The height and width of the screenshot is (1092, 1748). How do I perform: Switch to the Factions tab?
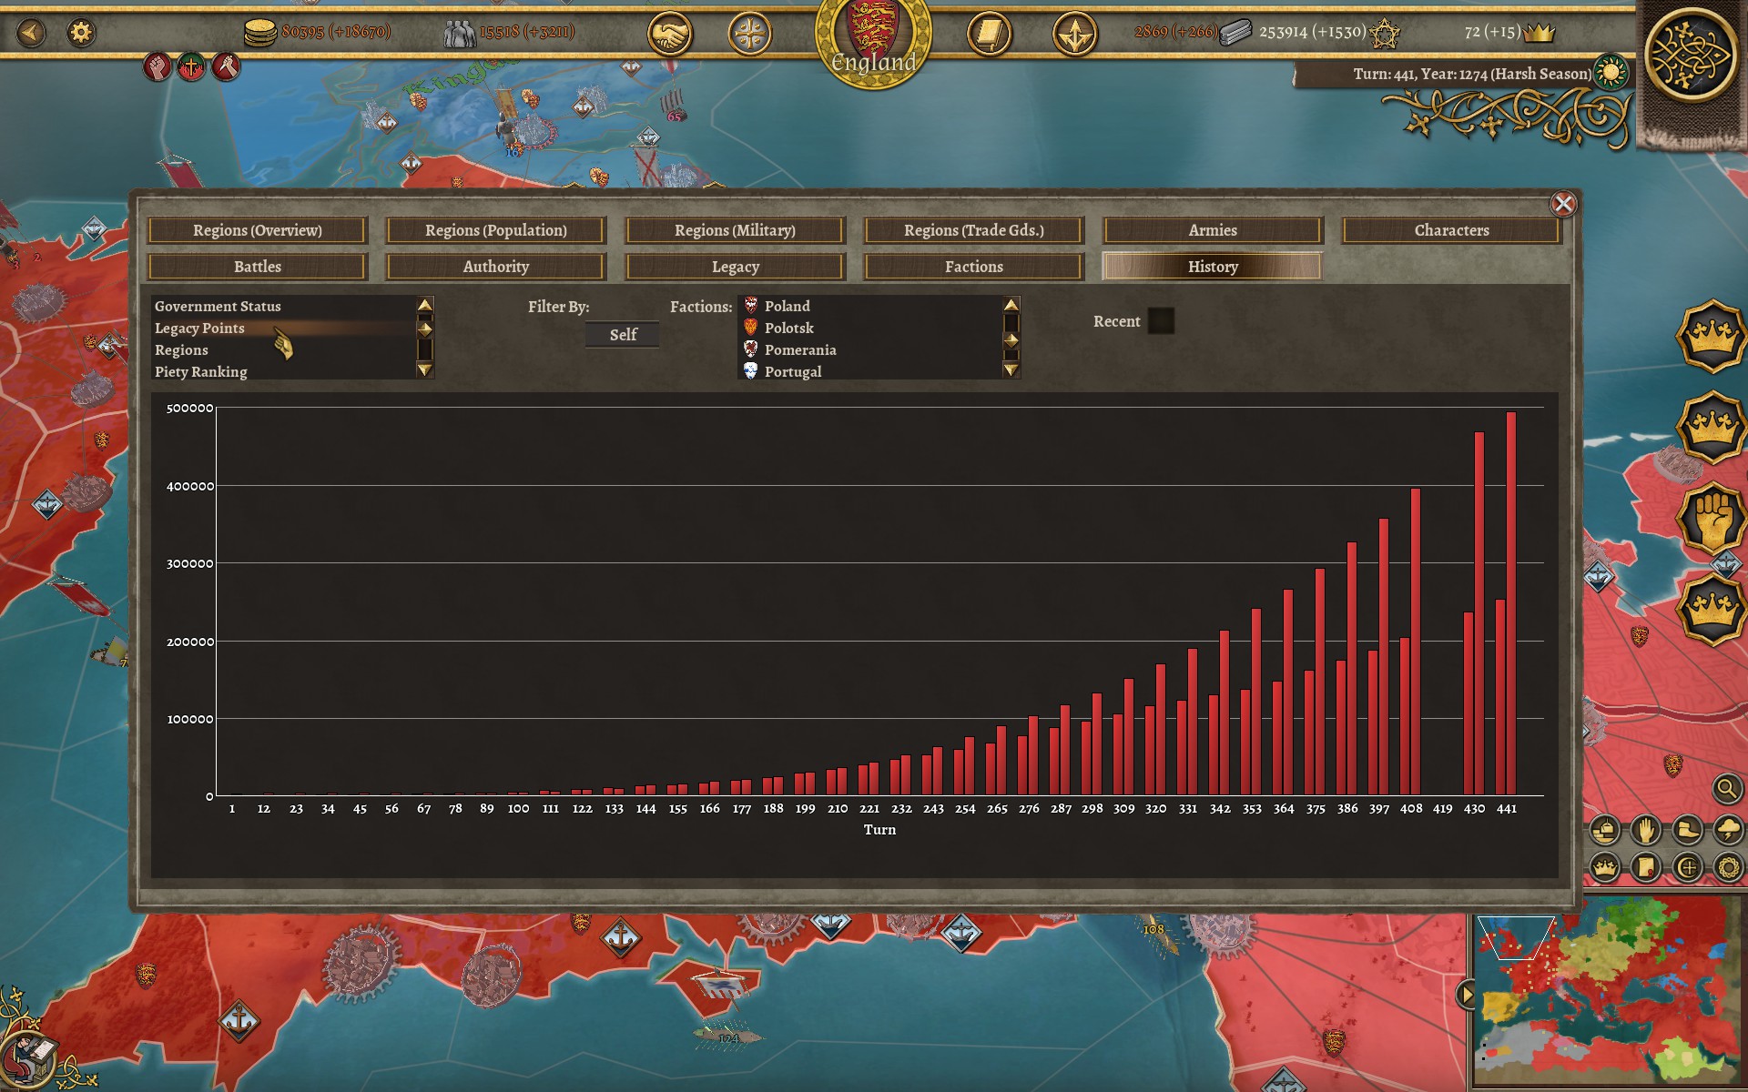(x=974, y=267)
